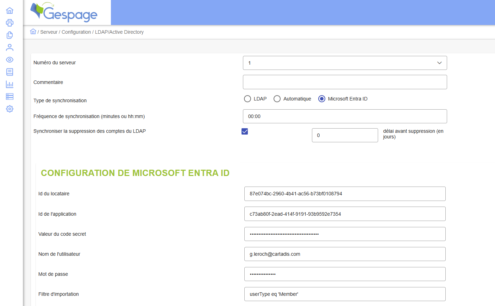Image resolution: width=495 pixels, height=306 pixels.
Task: Click the Gespage logo
Action: [64, 12]
